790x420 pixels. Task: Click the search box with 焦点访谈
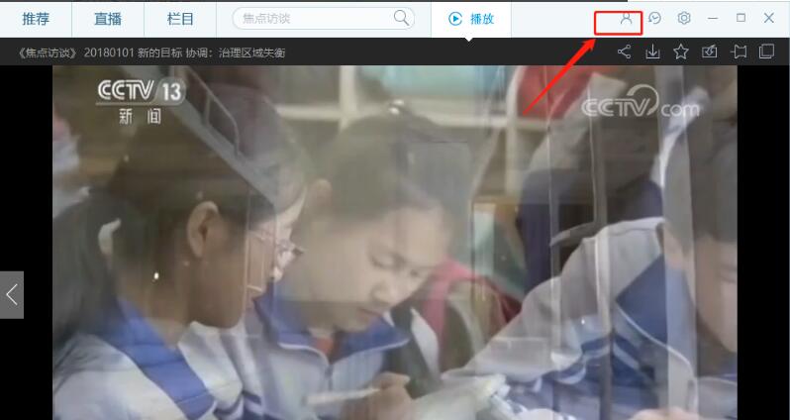312,19
